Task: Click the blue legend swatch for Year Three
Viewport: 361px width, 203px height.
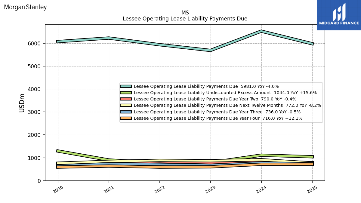Action: pos(126,112)
